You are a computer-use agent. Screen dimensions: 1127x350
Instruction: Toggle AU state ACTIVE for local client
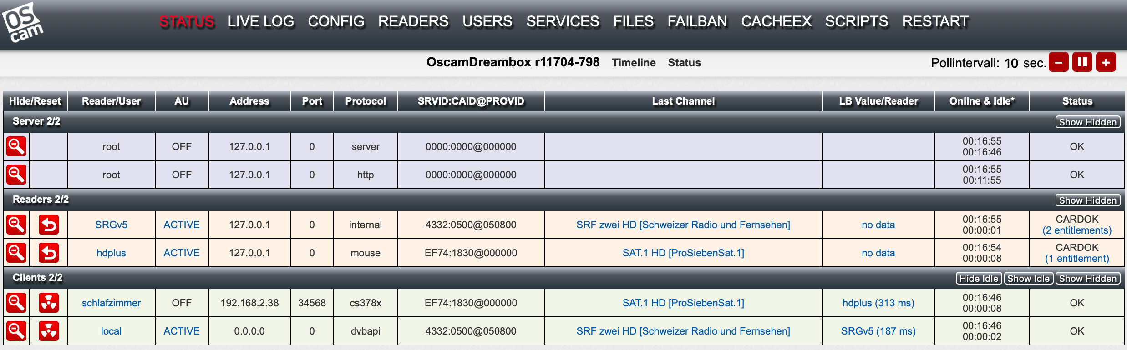181,331
